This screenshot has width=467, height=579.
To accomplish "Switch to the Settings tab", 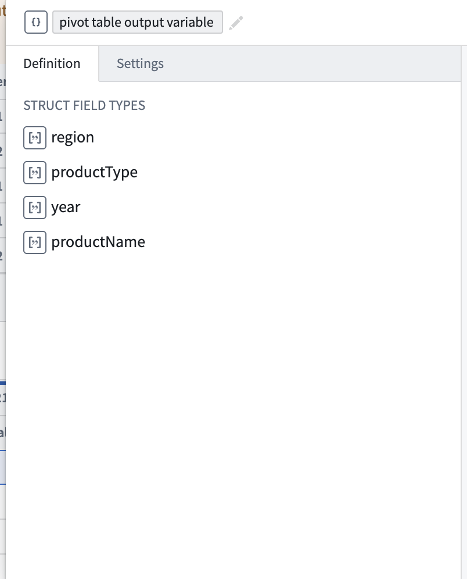I will (140, 63).
